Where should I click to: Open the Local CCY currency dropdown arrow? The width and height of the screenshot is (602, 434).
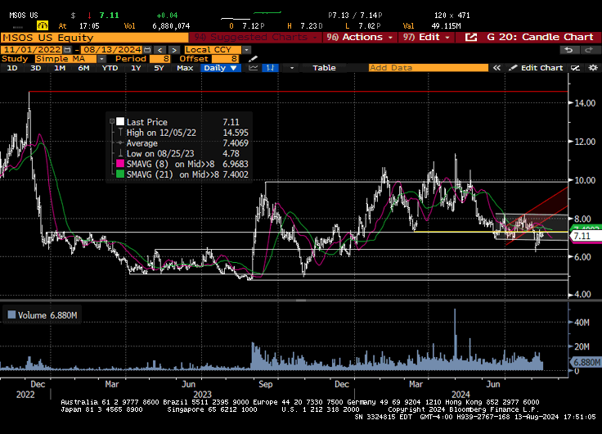coord(246,50)
